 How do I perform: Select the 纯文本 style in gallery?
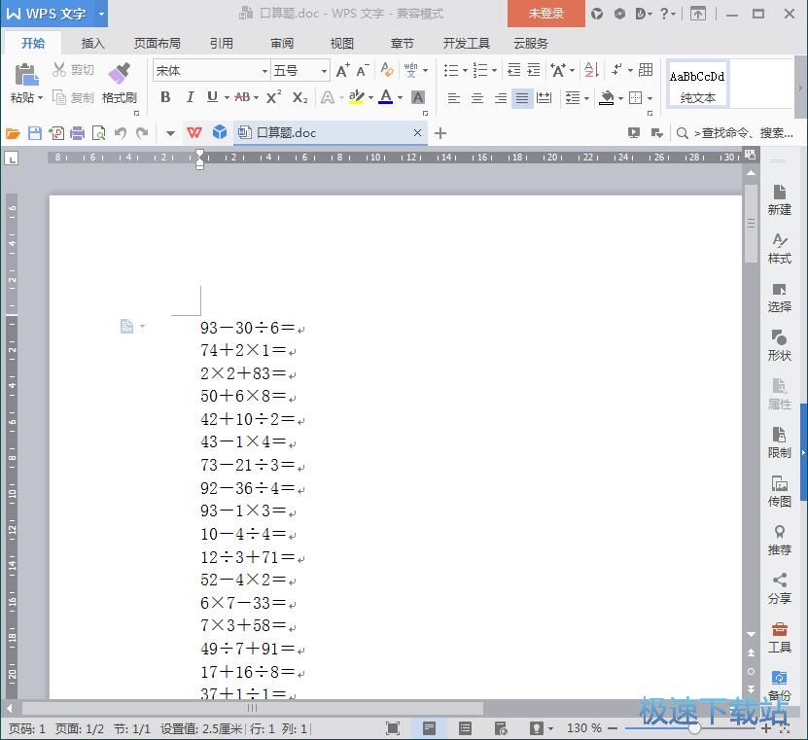[697, 84]
